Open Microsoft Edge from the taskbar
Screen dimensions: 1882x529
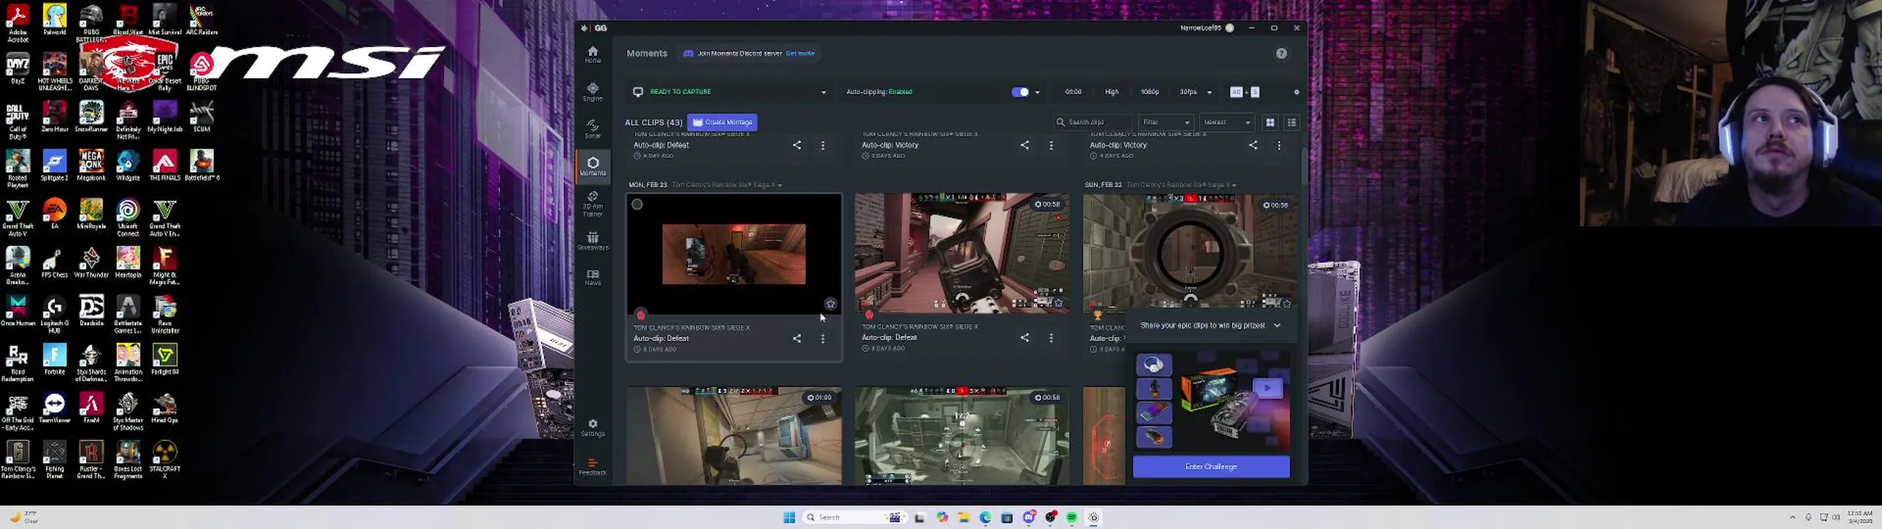point(985,517)
